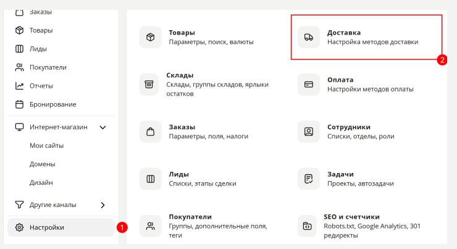
Task: Open Мои сайты submenu item
Action: (x=47, y=145)
